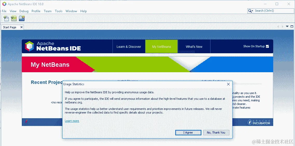Viewport: 295px width, 146px height.
Task: Open the File menu
Action: [x=4, y=11]
